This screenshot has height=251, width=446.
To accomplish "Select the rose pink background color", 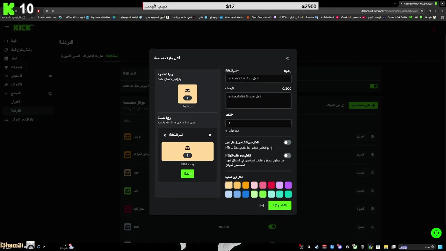I will (263, 185).
